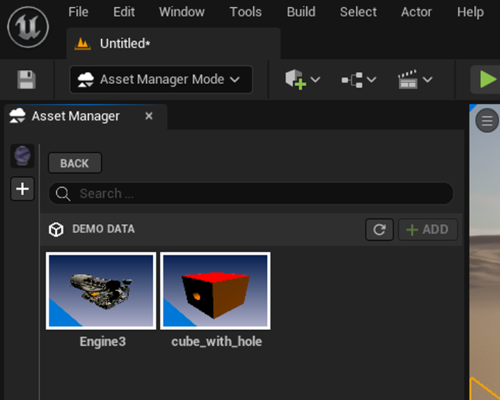
Task: Open the Asset Manager Mode dropdown
Action: [161, 80]
